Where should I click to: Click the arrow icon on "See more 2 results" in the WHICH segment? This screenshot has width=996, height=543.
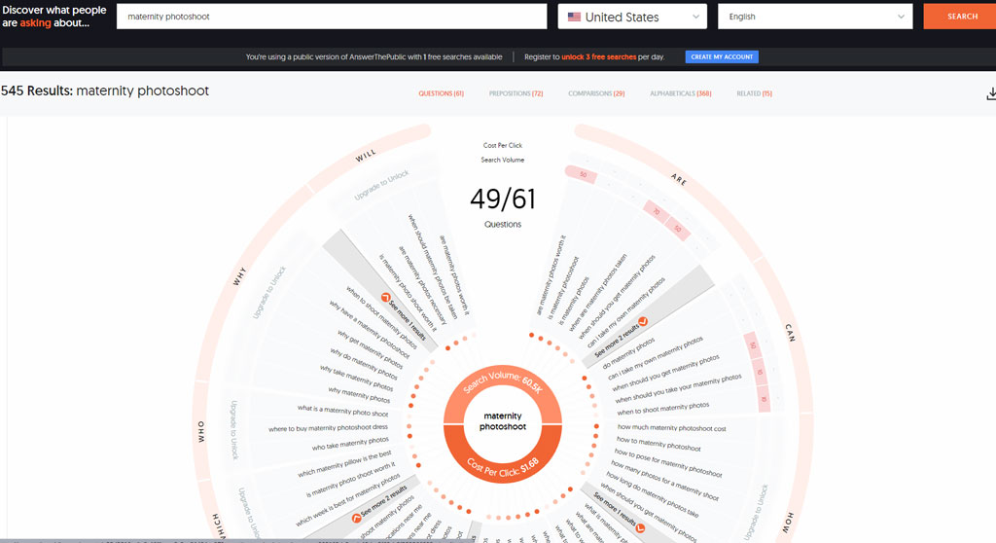click(356, 519)
